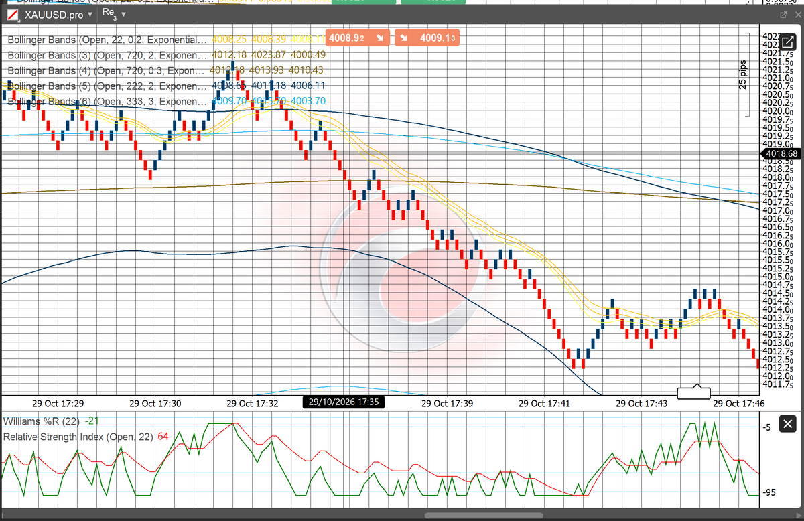The width and height of the screenshot is (804, 521).
Task: Open the XAUUSD.pro symbol dropdown
Action: click(90, 14)
